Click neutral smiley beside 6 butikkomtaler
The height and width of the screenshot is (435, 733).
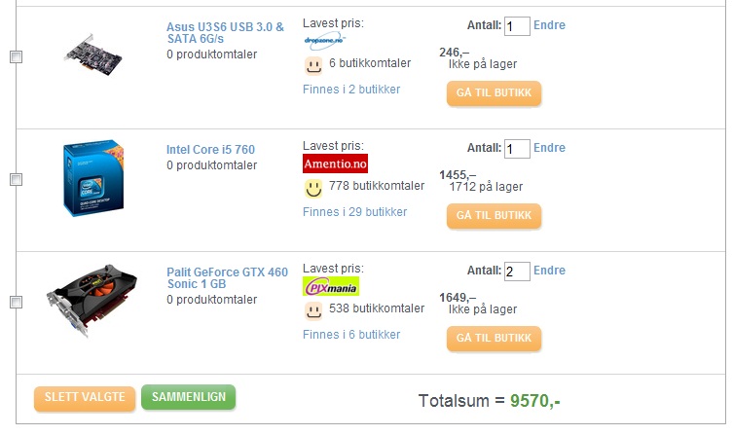tap(312, 64)
